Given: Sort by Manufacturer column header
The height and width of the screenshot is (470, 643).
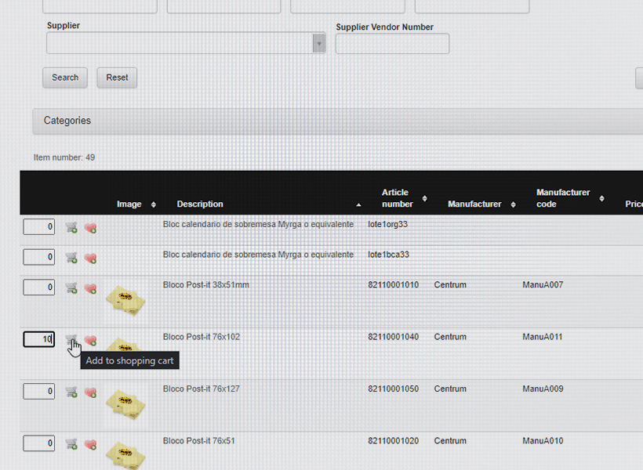Looking at the screenshot, I should [474, 204].
